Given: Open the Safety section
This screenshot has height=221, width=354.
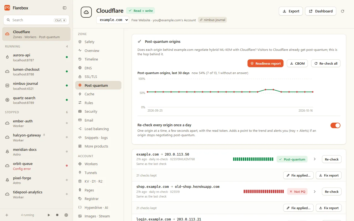Looking at the screenshot, I should (x=98, y=42).
